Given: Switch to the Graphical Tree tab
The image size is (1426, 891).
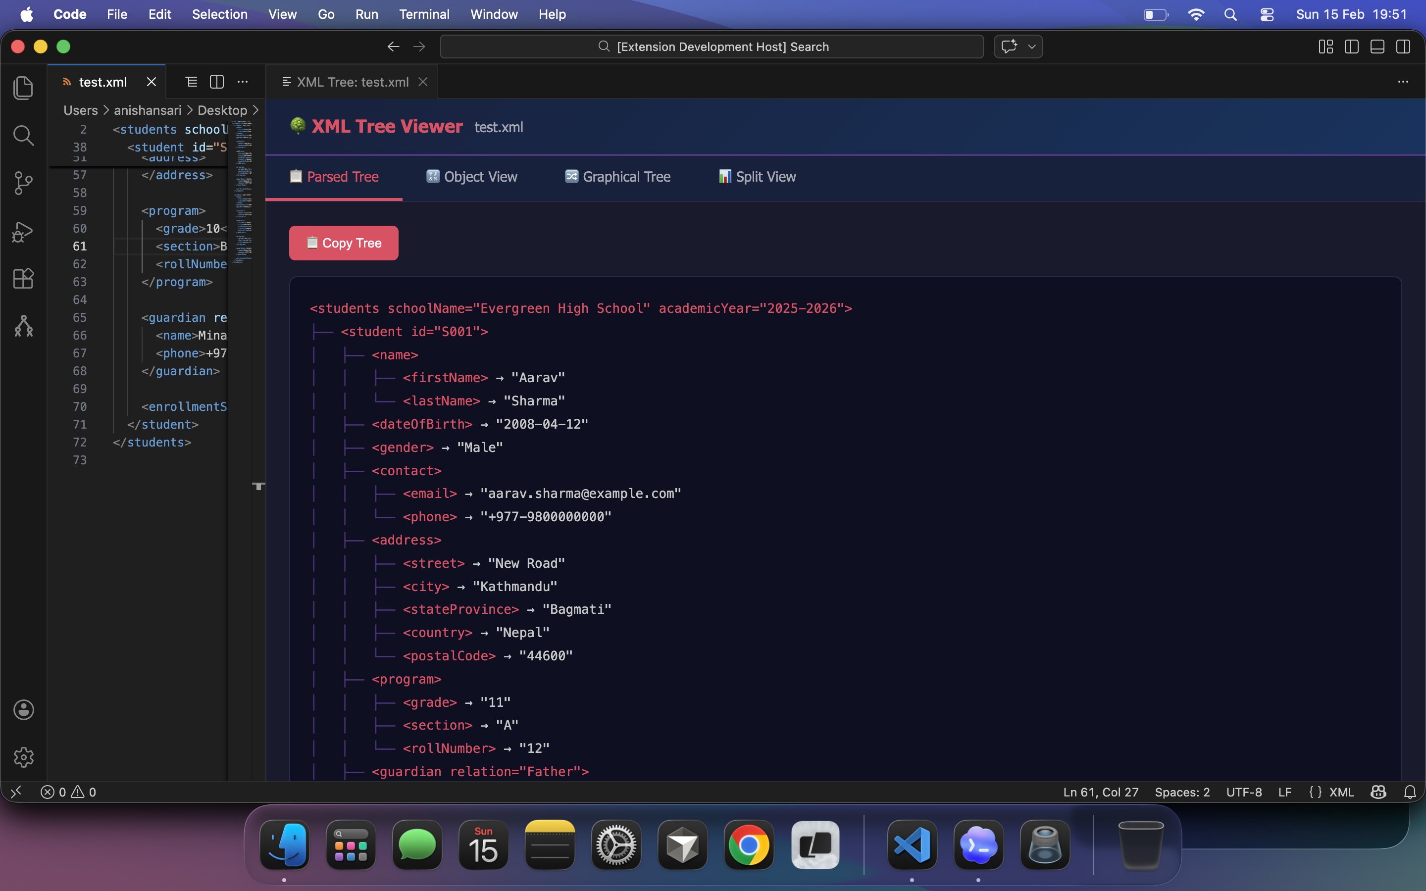Looking at the screenshot, I should point(617,176).
